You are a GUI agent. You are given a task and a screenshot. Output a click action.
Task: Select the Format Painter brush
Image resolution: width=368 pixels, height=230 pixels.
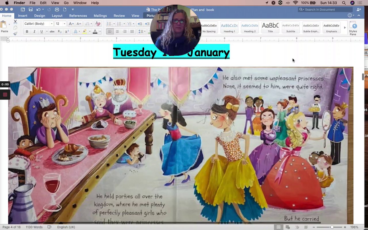(15, 33)
